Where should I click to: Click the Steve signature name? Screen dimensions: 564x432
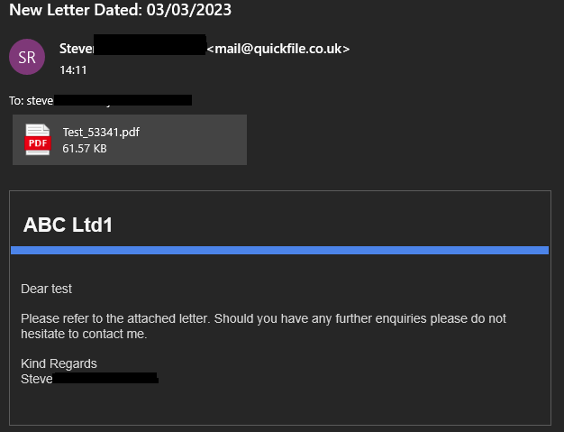(37, 379)
